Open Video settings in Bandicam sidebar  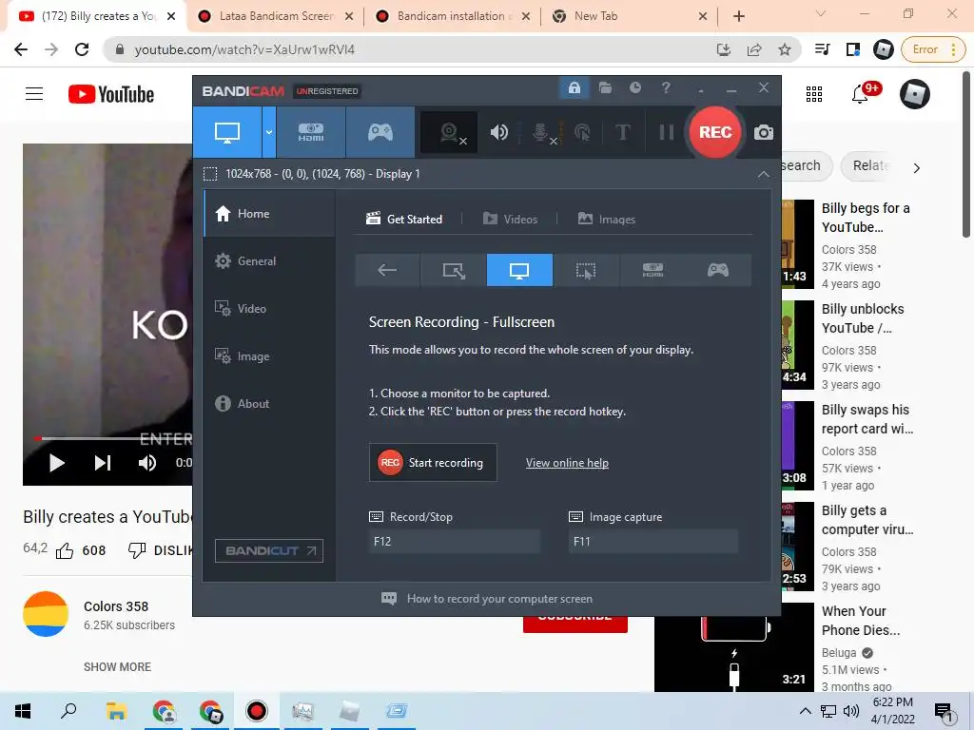pos(269,309)
